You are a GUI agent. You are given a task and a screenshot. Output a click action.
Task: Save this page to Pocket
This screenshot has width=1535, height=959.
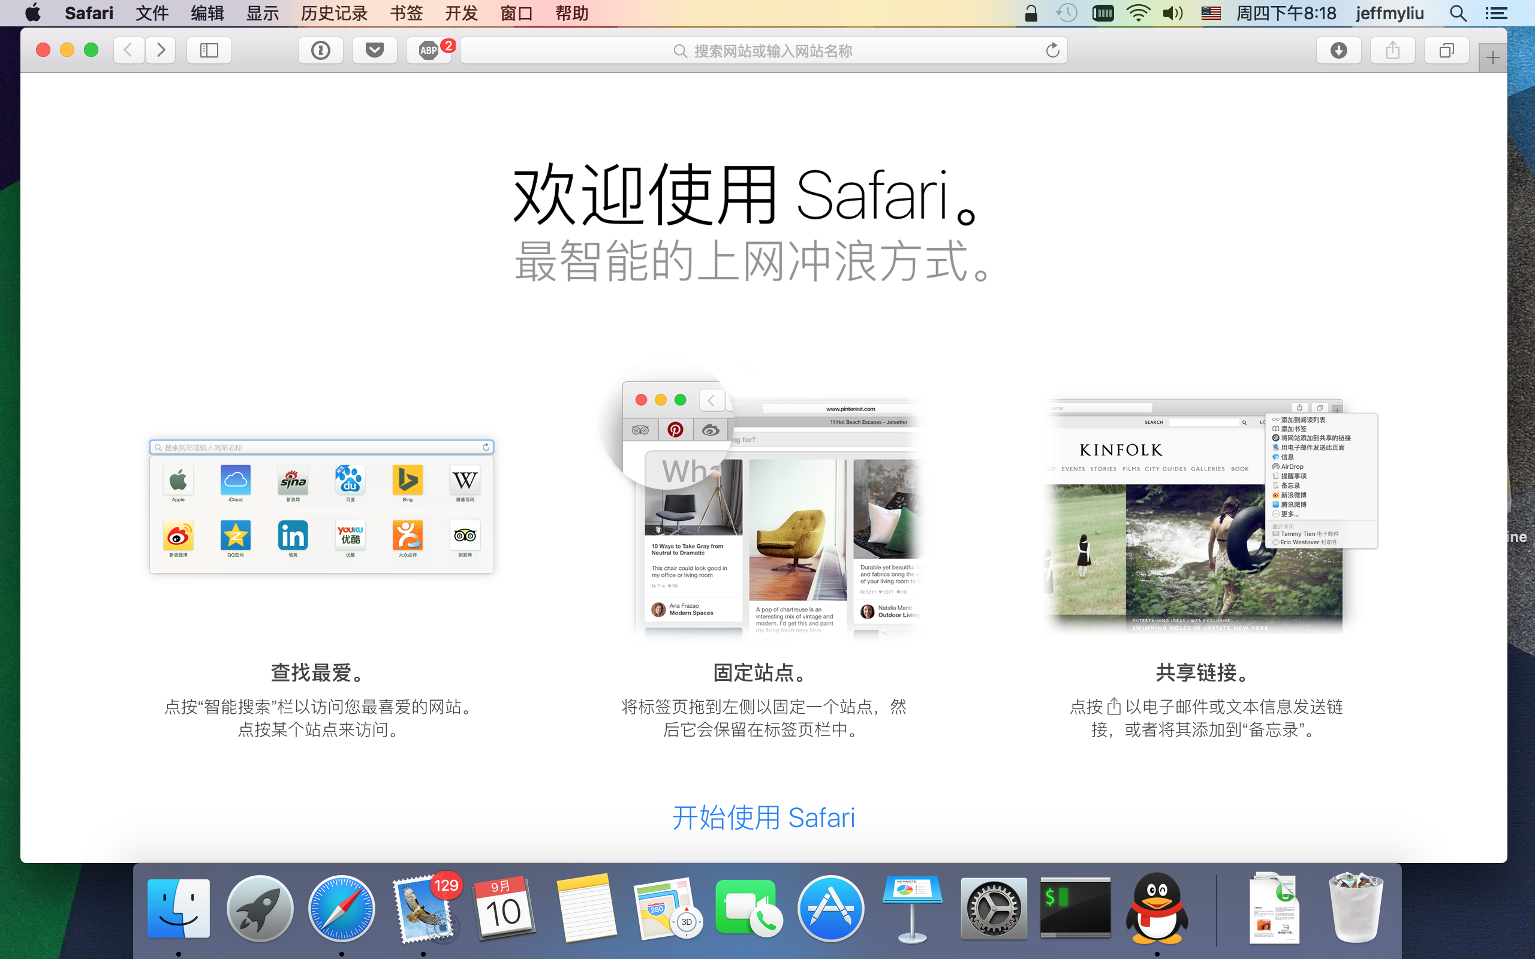pyautogui.click(x=375, y=50)
